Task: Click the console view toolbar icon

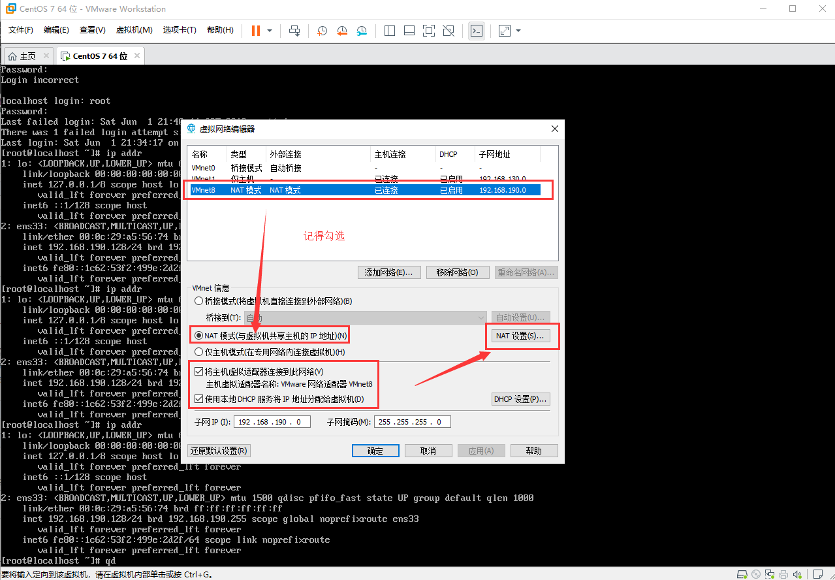Action: (x=477, y=31)
